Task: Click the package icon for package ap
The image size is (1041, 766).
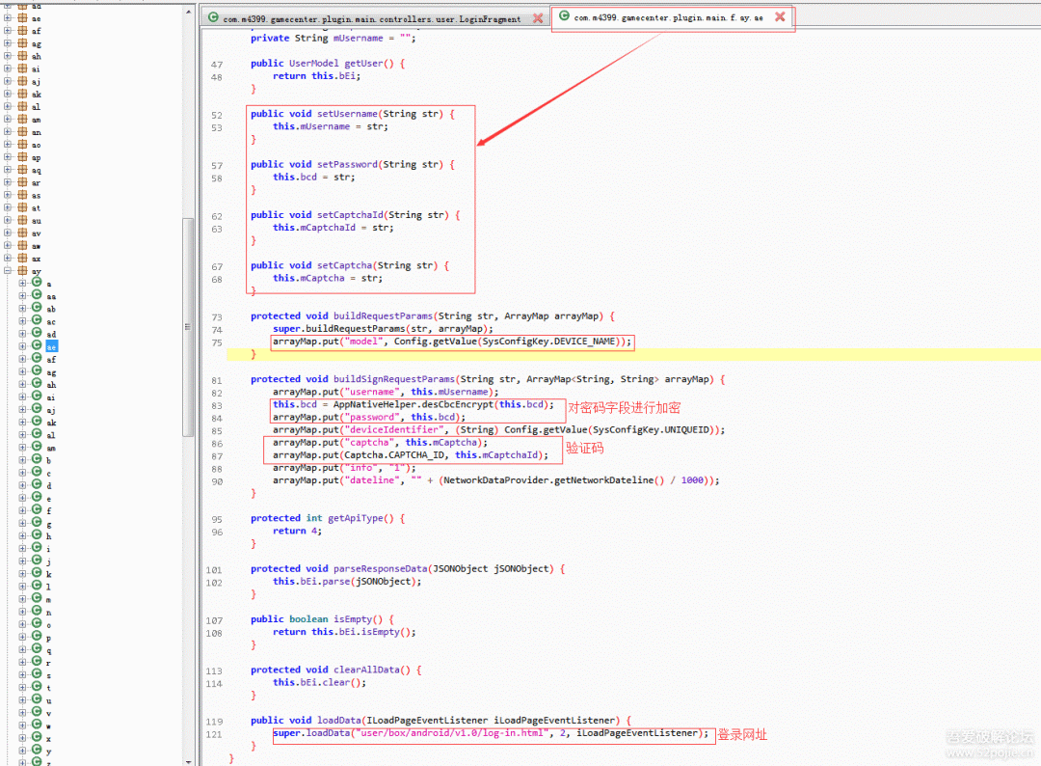Action: pyautogui.click(x=22, y=157)
